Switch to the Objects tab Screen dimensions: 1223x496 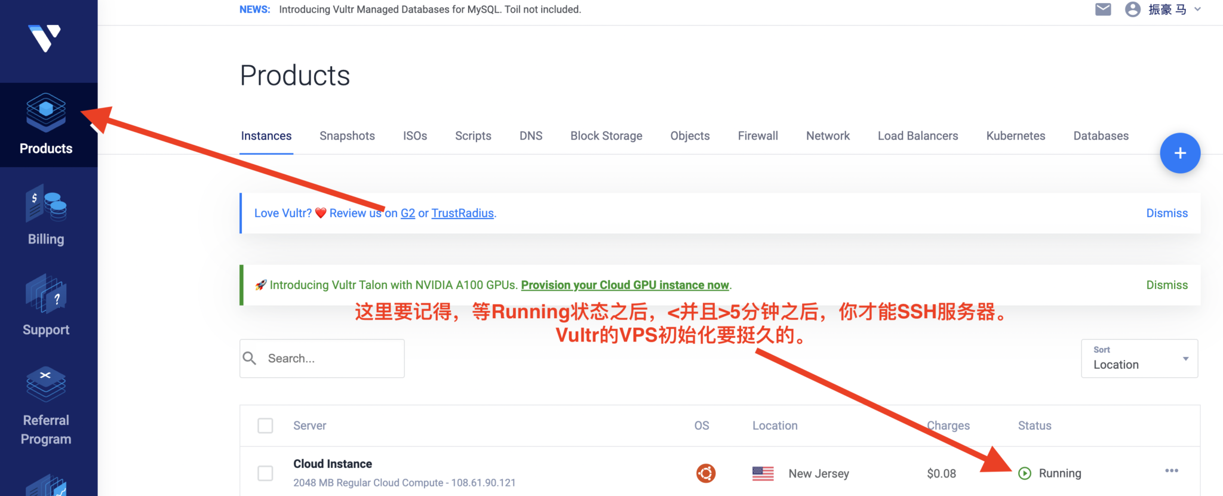click(690, 135)
